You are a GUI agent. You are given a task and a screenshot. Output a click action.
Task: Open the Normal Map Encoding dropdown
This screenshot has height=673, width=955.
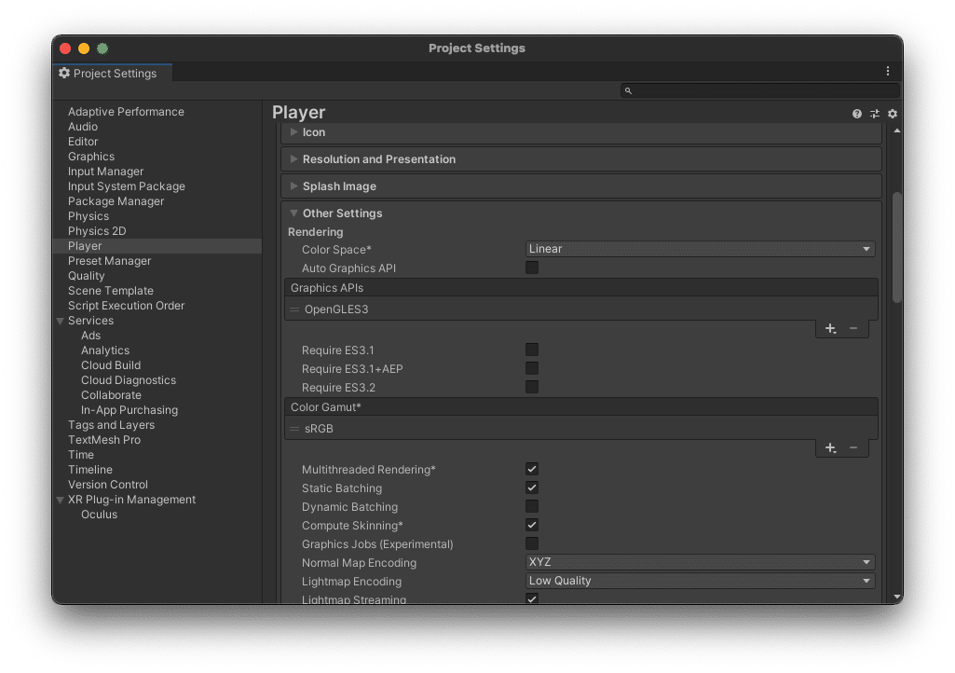[x=700, y=562]
